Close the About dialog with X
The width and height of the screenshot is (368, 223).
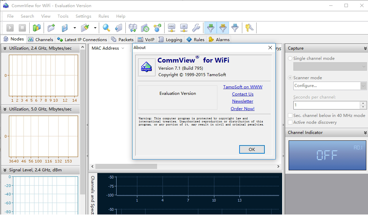pyautogui.click(x=270, y=48)
